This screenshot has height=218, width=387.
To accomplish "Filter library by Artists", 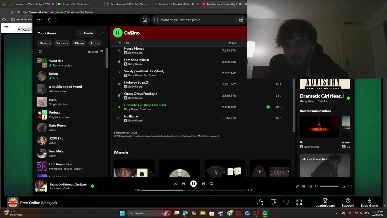I will [95, 43].
